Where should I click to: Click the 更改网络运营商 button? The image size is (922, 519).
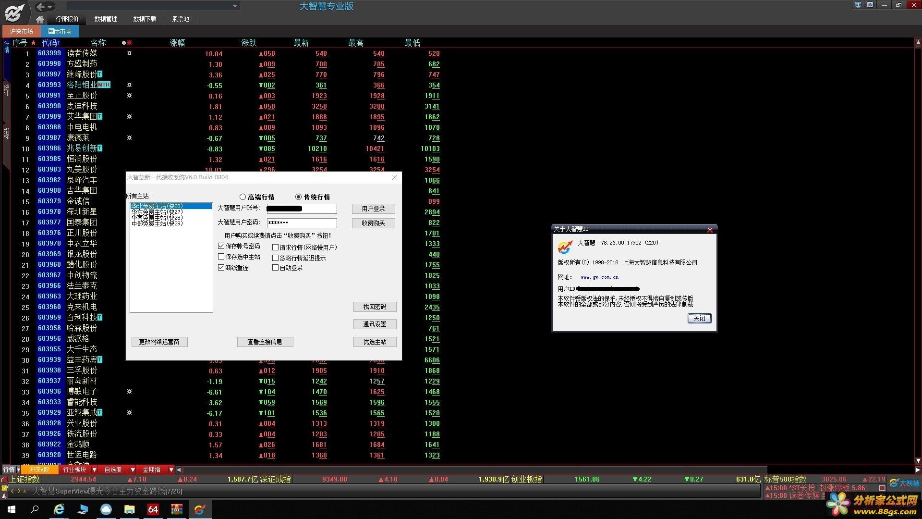[159, 342]
